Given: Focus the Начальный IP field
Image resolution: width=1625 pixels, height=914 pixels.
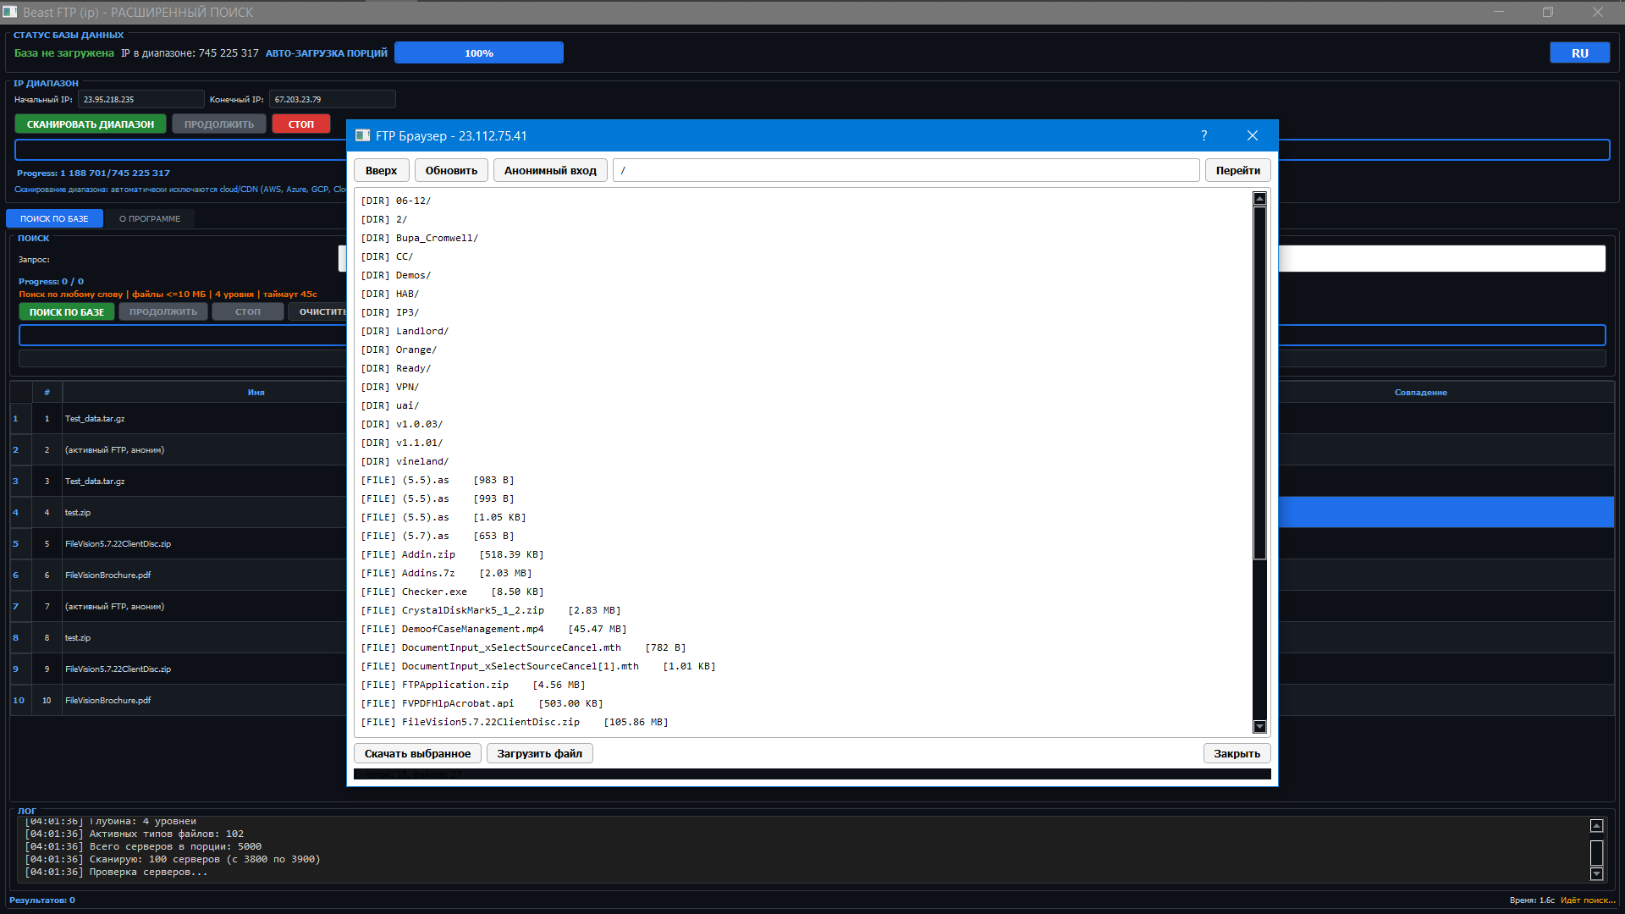Looking at the screenshot, I should pos(140,99).
